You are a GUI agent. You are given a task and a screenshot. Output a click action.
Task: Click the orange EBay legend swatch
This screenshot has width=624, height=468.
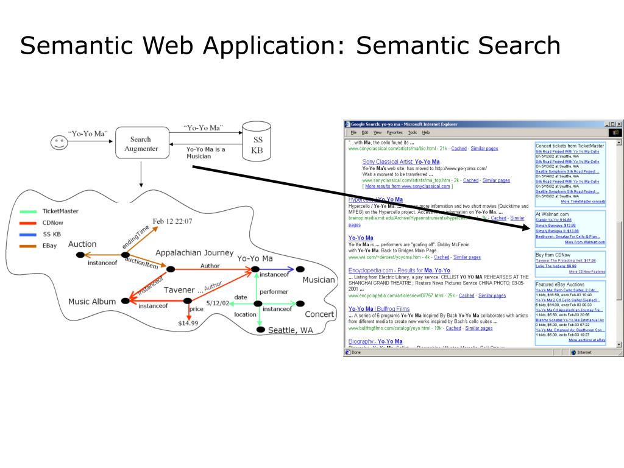click(x=28, y=246)
